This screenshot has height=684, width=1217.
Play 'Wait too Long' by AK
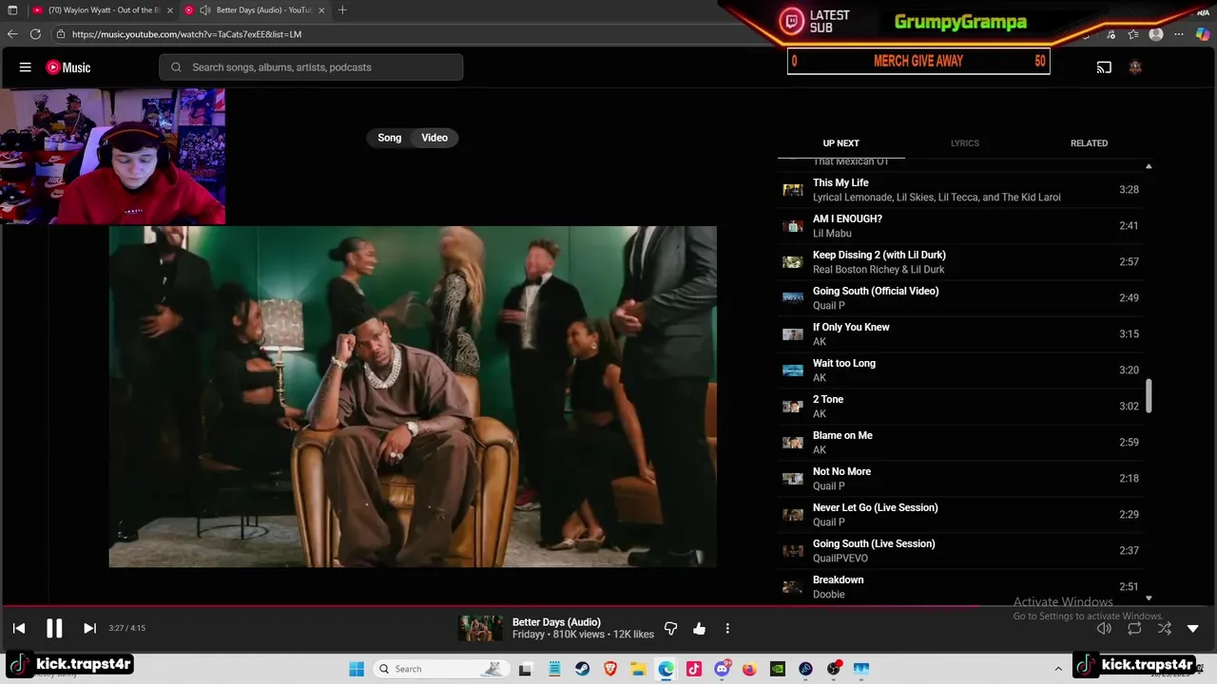pyautogui.click(x=960, y=370)
